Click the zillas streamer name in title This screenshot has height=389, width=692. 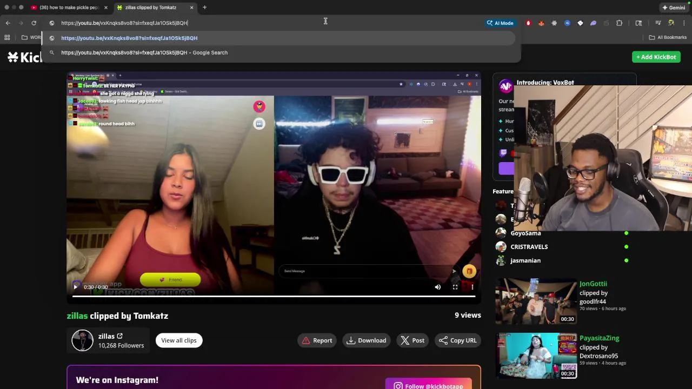77,316
